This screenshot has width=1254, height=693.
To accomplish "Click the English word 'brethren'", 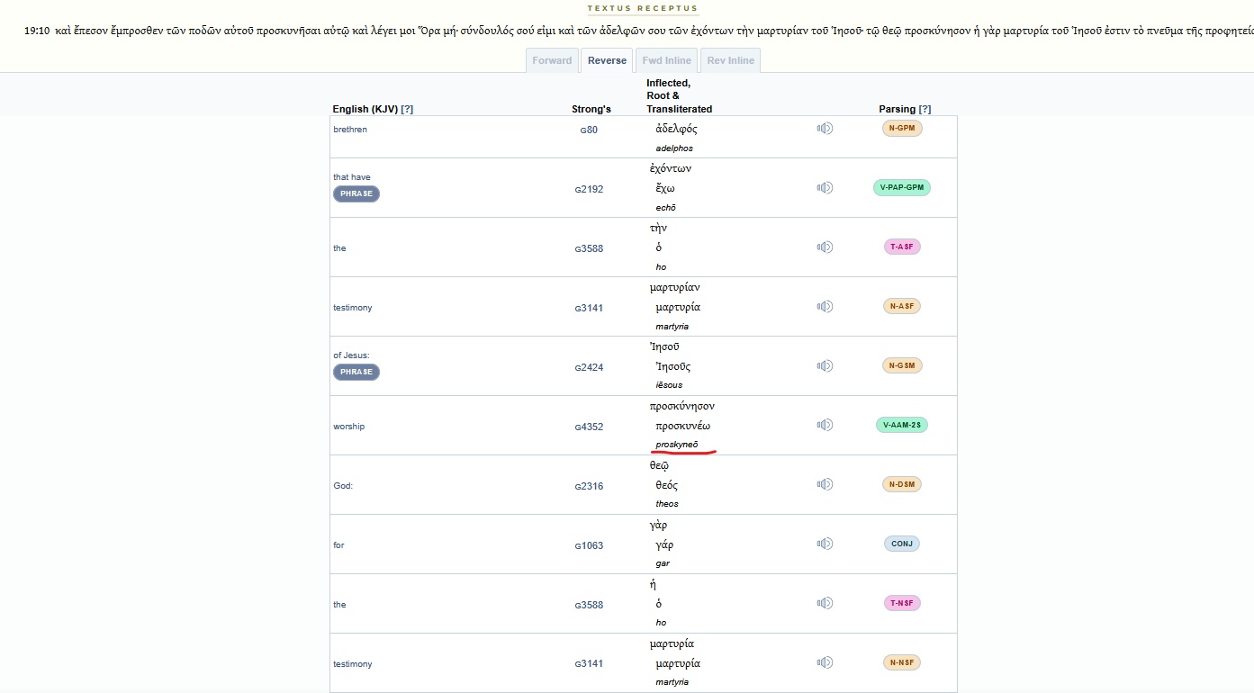I will pos(350,130).
